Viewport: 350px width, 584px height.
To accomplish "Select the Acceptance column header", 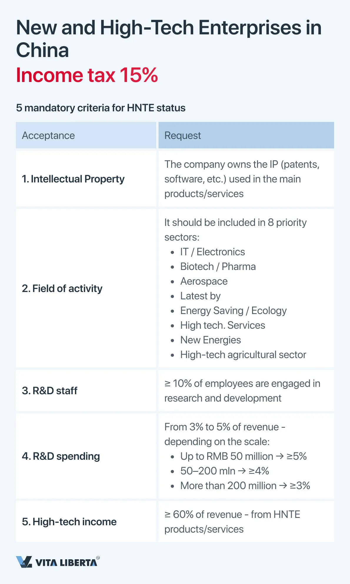I will coord(49,135).
